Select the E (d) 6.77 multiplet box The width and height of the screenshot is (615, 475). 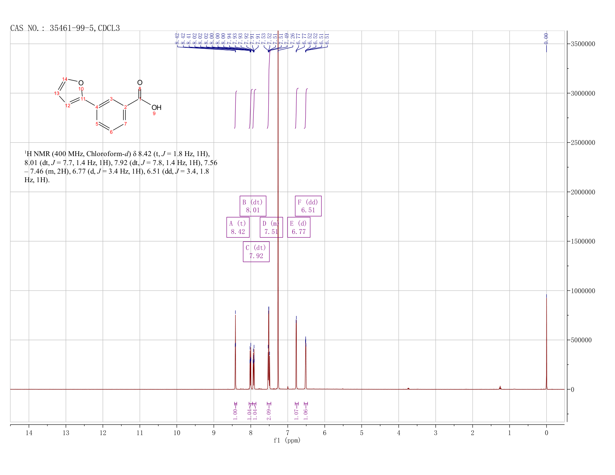point(299,227)
